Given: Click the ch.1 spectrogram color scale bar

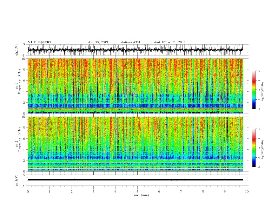Looking at the screenshot, I should 254,90.
